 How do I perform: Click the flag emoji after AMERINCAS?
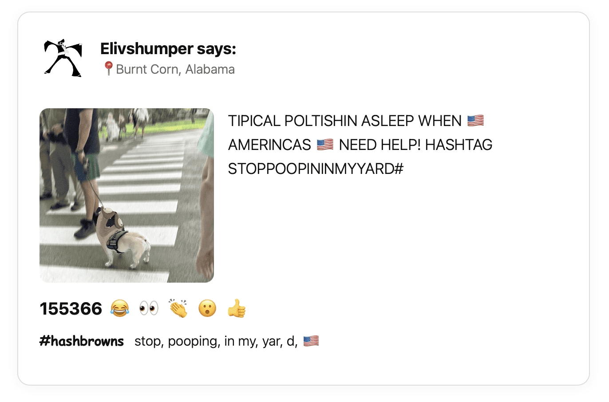pos(325,145)
